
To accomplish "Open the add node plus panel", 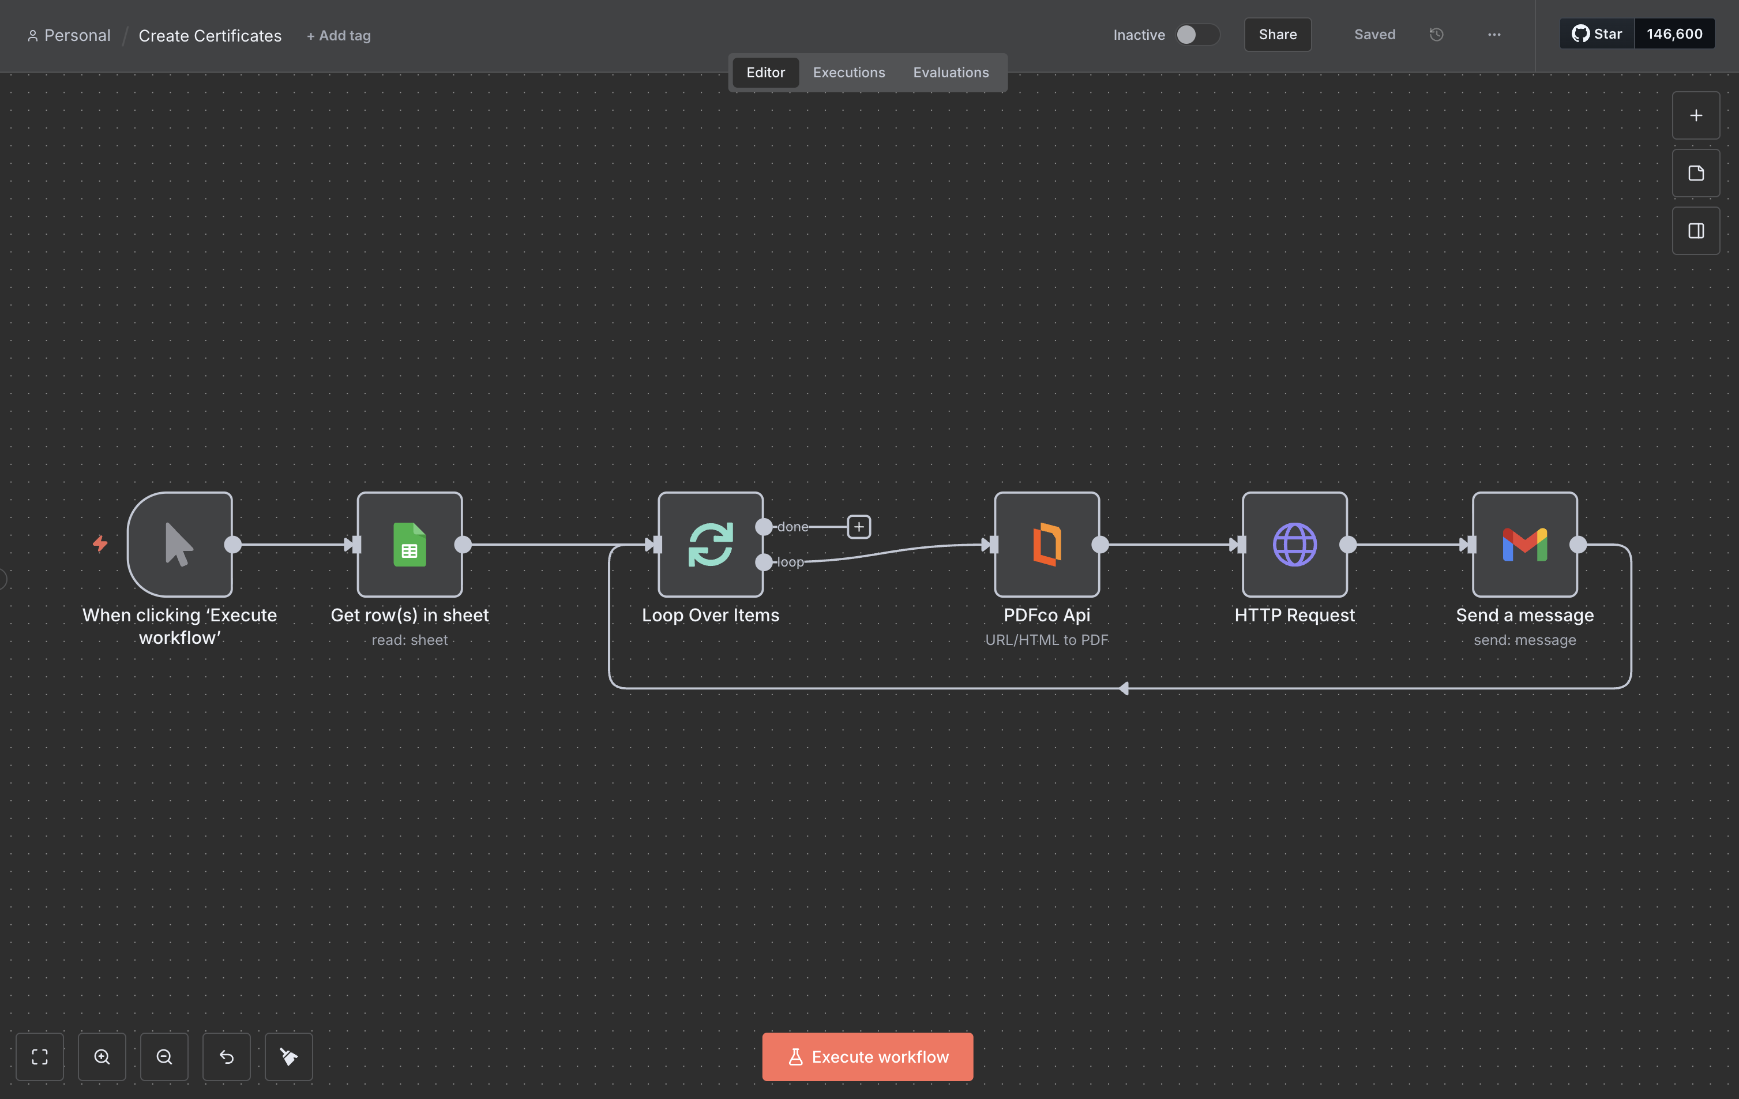I will click(x=1696, y=115).
